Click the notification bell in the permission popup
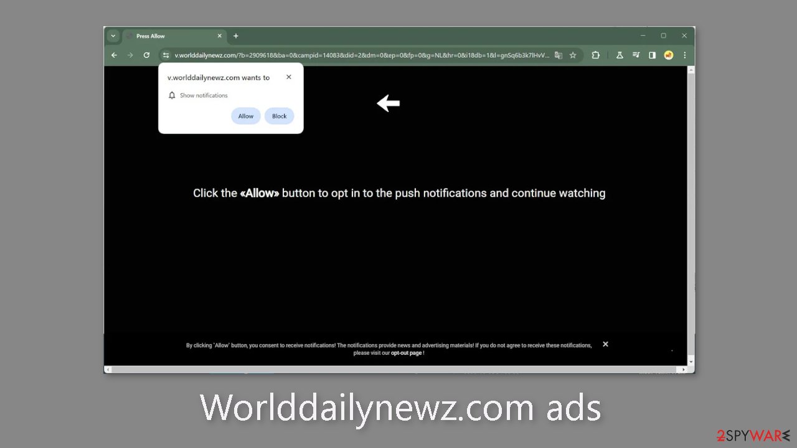 pyautogui.click(x=172, y=95)
